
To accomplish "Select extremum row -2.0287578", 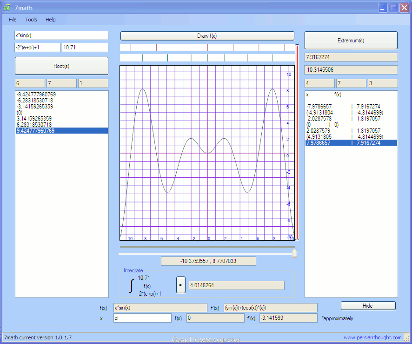I will 351,119.
